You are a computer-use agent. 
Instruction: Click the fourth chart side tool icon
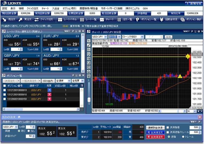tap(89, 54)
